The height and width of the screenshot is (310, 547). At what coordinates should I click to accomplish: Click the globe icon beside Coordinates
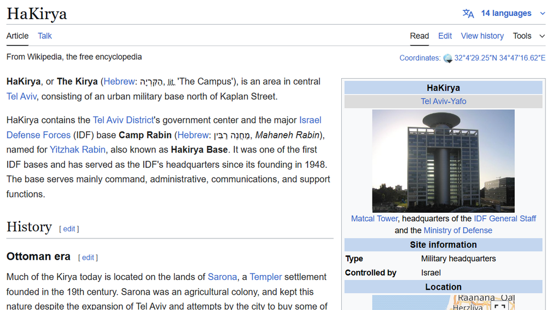click(447, 58)
